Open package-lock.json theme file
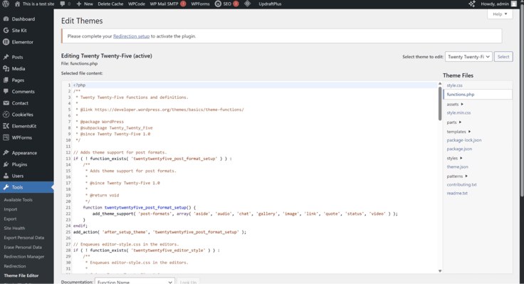Screen dimensions: 524x284 point(464,140)
